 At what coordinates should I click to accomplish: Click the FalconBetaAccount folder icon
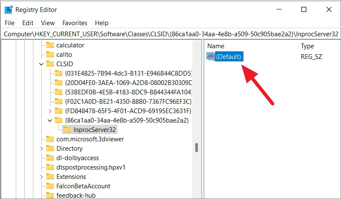click(50, 186)
